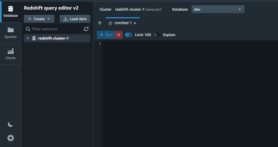Click the Load data button
This screenshot has width=278, height=147.
pyautogui.click(x=75, y=19)
